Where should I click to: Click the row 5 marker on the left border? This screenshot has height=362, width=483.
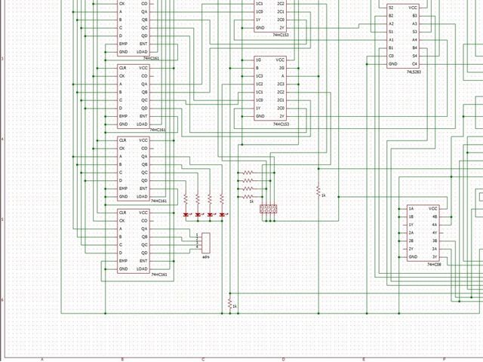[x=3, y=219]
